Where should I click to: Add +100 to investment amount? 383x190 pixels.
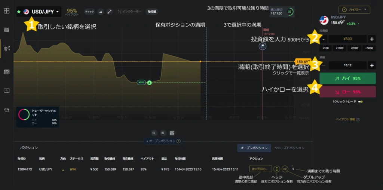tap(326, 48)
